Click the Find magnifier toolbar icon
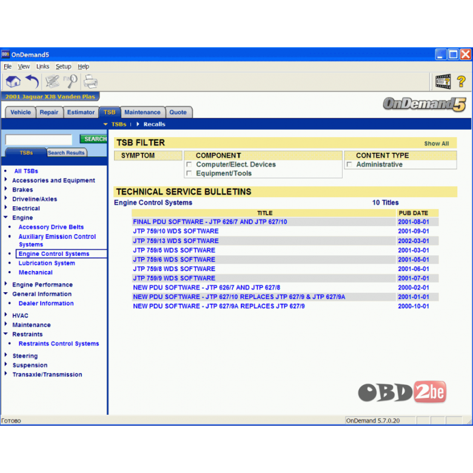The height and width of the screenshot is (473, 473). (x=70, y=81)
